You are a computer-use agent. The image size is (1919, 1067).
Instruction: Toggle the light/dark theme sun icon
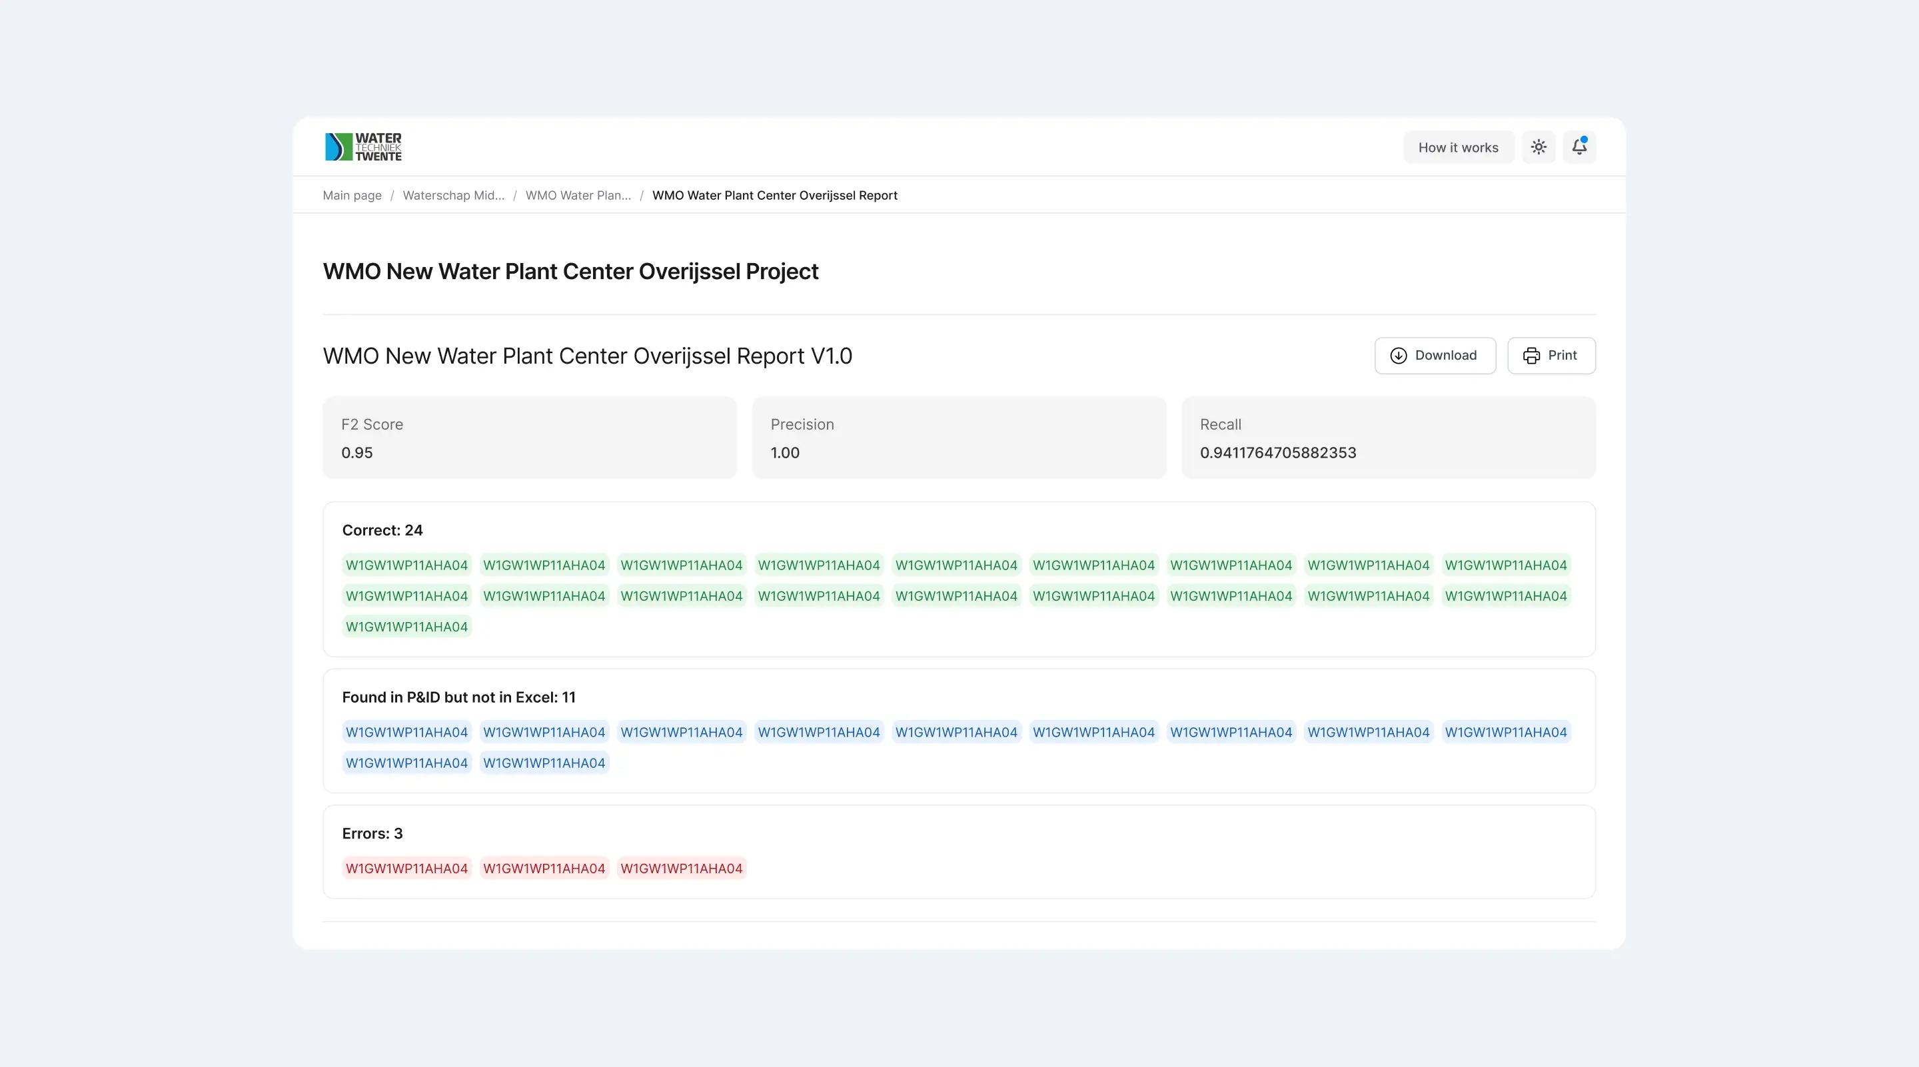click(x=1539, y=147)
